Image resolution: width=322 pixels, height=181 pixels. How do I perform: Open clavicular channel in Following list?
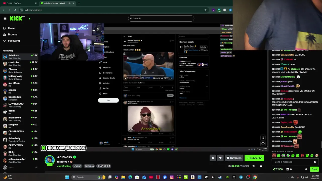pyautogui.click(x=20, y=64)
